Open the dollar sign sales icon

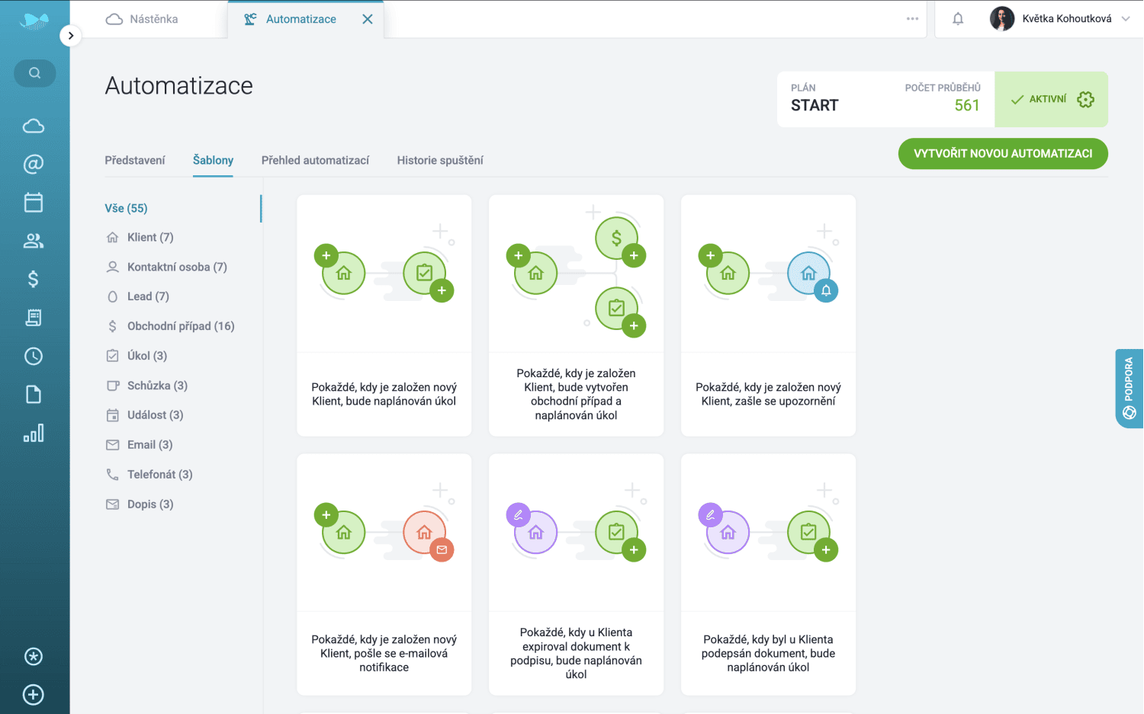pyautogui.click(x=34, y=279)
